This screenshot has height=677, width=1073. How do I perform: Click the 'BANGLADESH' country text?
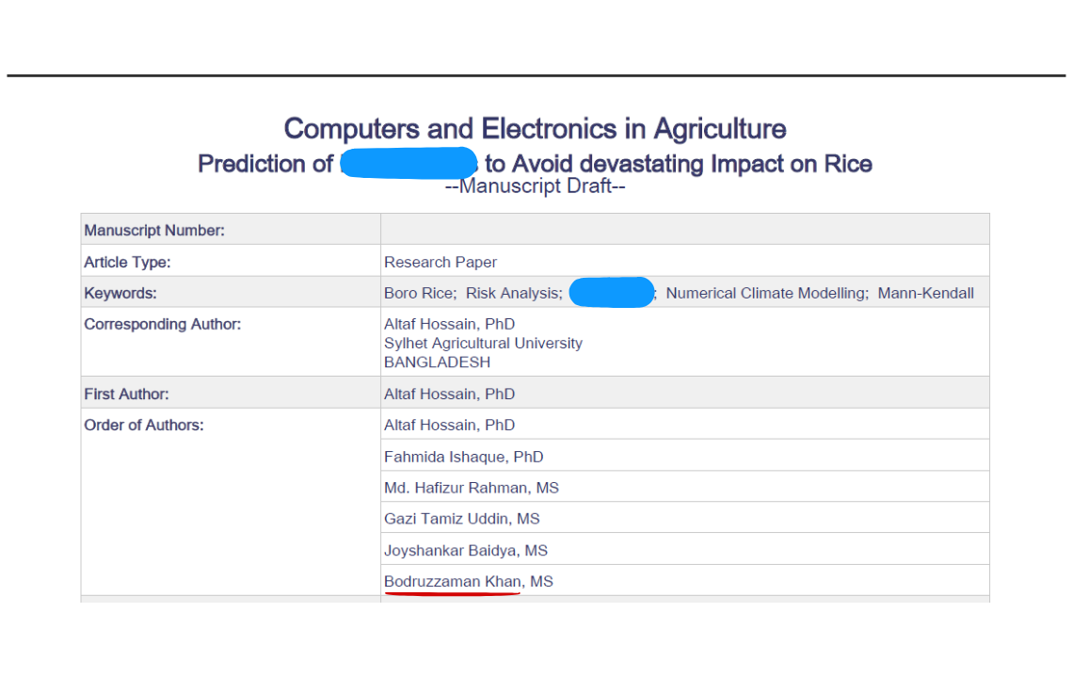[437, 363]
